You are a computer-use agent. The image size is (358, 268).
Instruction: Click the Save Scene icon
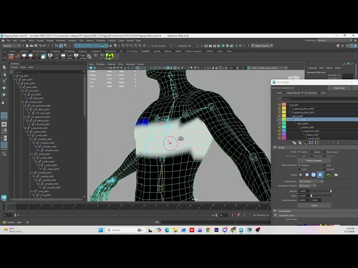[x=36, y=46]
